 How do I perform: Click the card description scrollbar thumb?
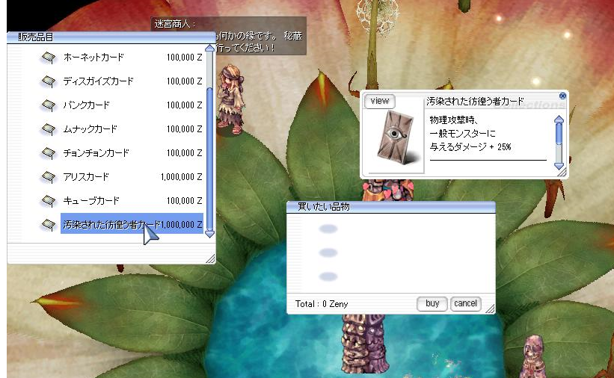(x=559, y=134)
